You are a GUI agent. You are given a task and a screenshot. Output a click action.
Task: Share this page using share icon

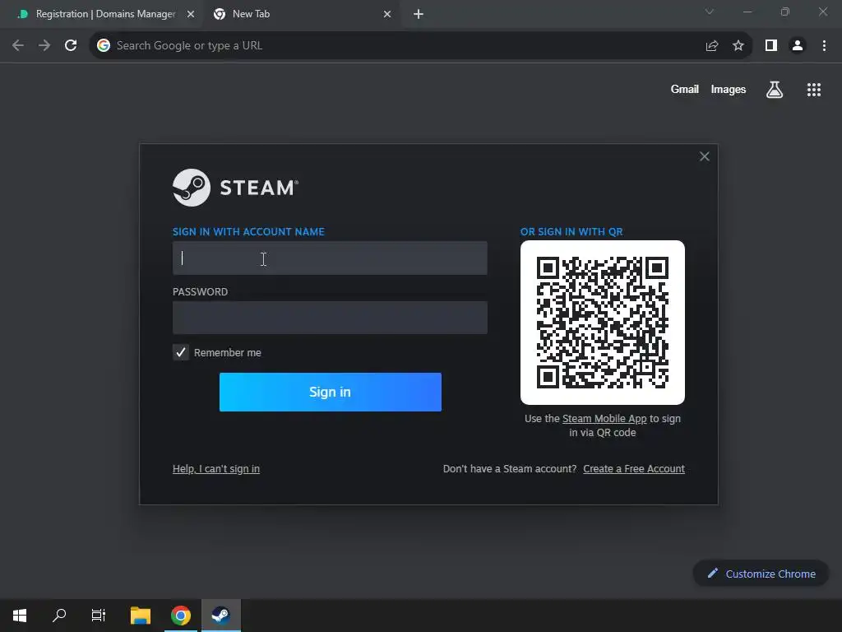point(712,46)
